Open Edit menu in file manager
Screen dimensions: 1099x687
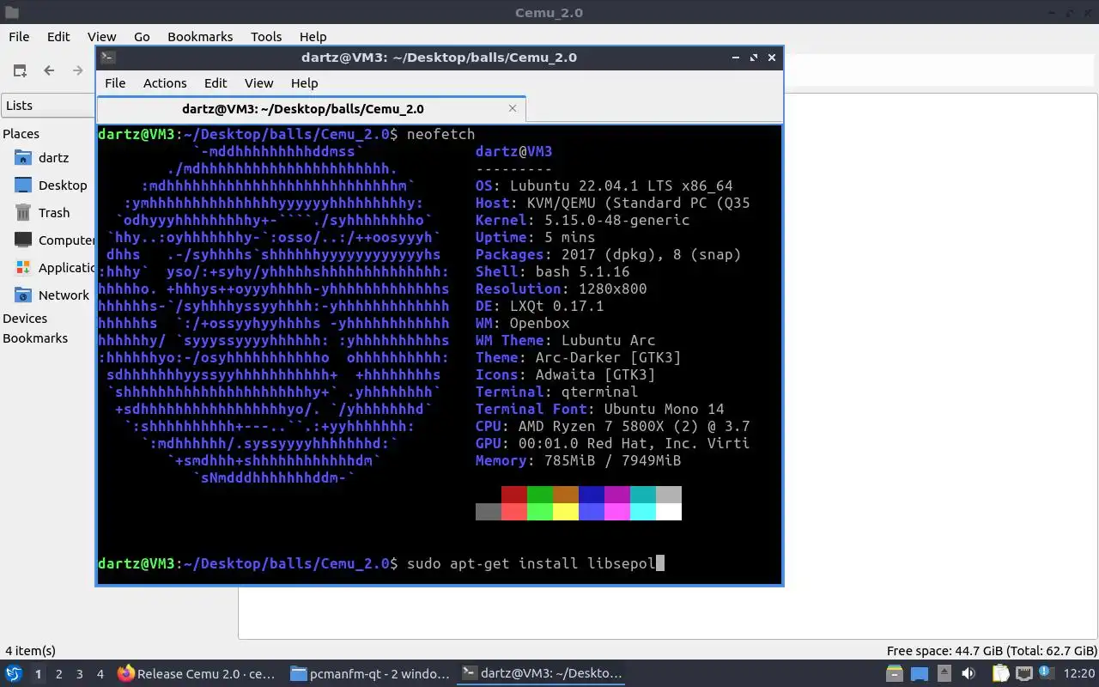coord(58,36)
